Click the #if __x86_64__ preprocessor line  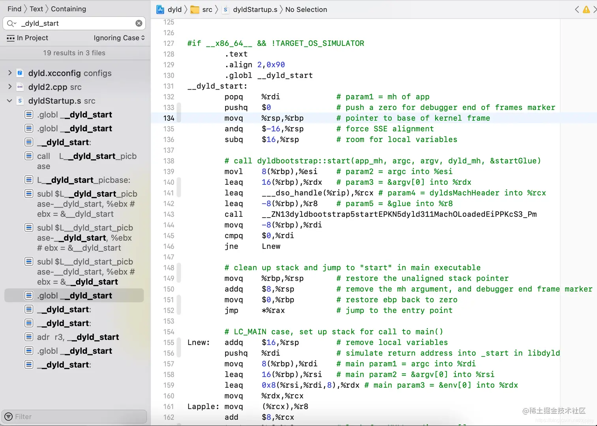(x=276, y=43)
